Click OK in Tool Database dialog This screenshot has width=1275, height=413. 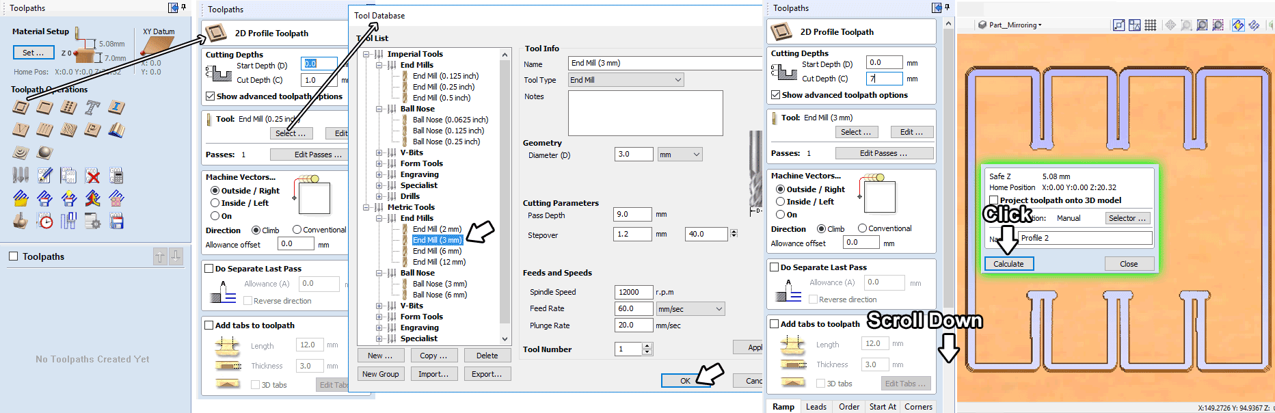[x=685, y=381]
